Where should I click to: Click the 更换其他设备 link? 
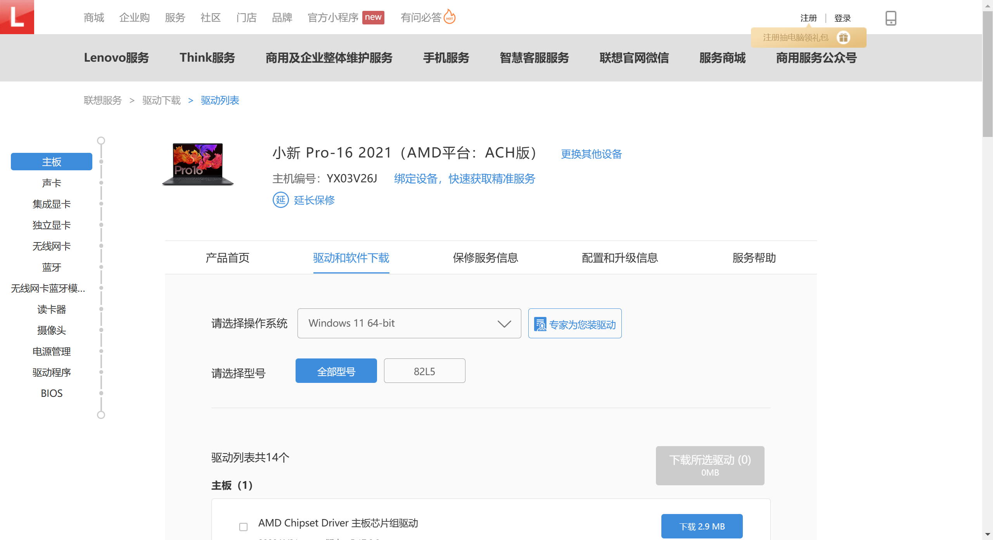tap(591, 154)
